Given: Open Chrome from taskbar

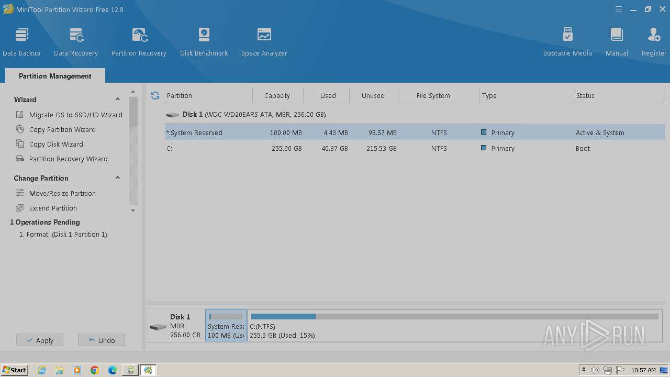Looking at the screenshot, I should tap(95, 370).
